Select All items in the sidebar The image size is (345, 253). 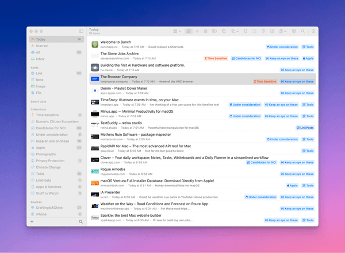pyautogui.click(x=56, y=52)
